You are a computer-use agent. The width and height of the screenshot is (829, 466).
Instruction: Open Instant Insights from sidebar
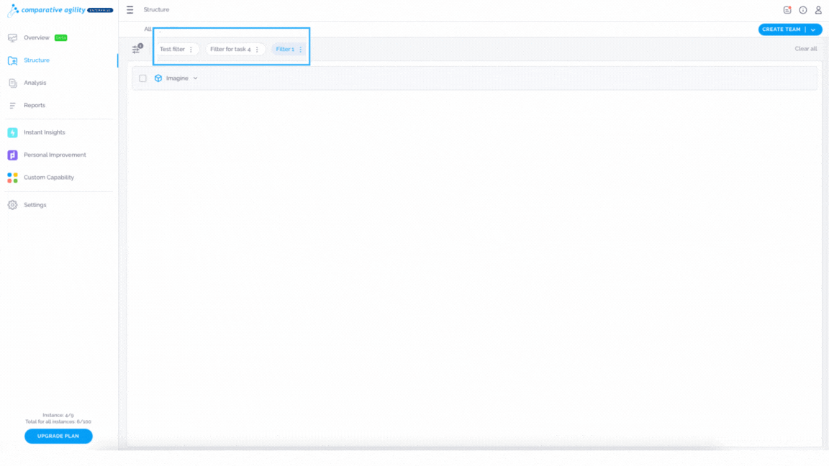tap(45, 132)
